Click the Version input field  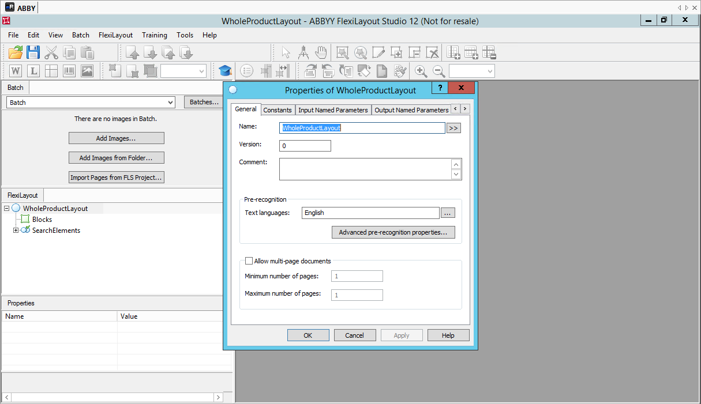[305, 146]
